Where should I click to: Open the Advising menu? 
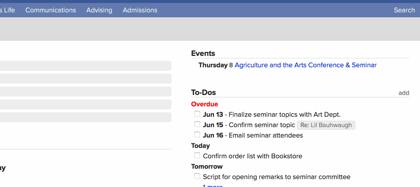[x=99, y=10]
